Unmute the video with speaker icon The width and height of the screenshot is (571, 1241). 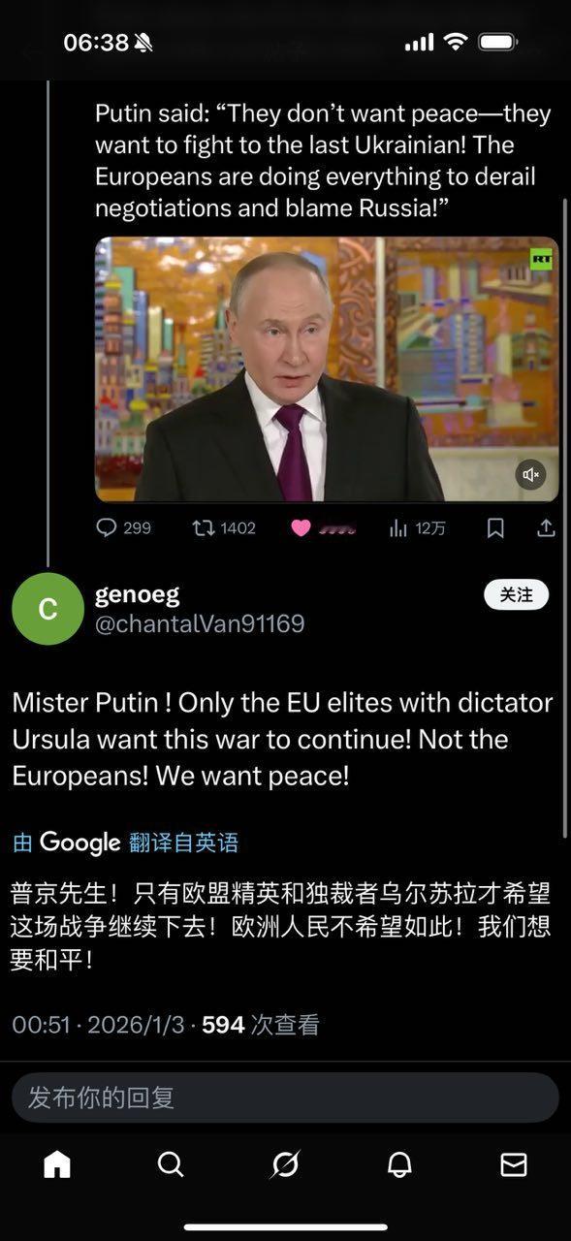[x=530, y=474]
